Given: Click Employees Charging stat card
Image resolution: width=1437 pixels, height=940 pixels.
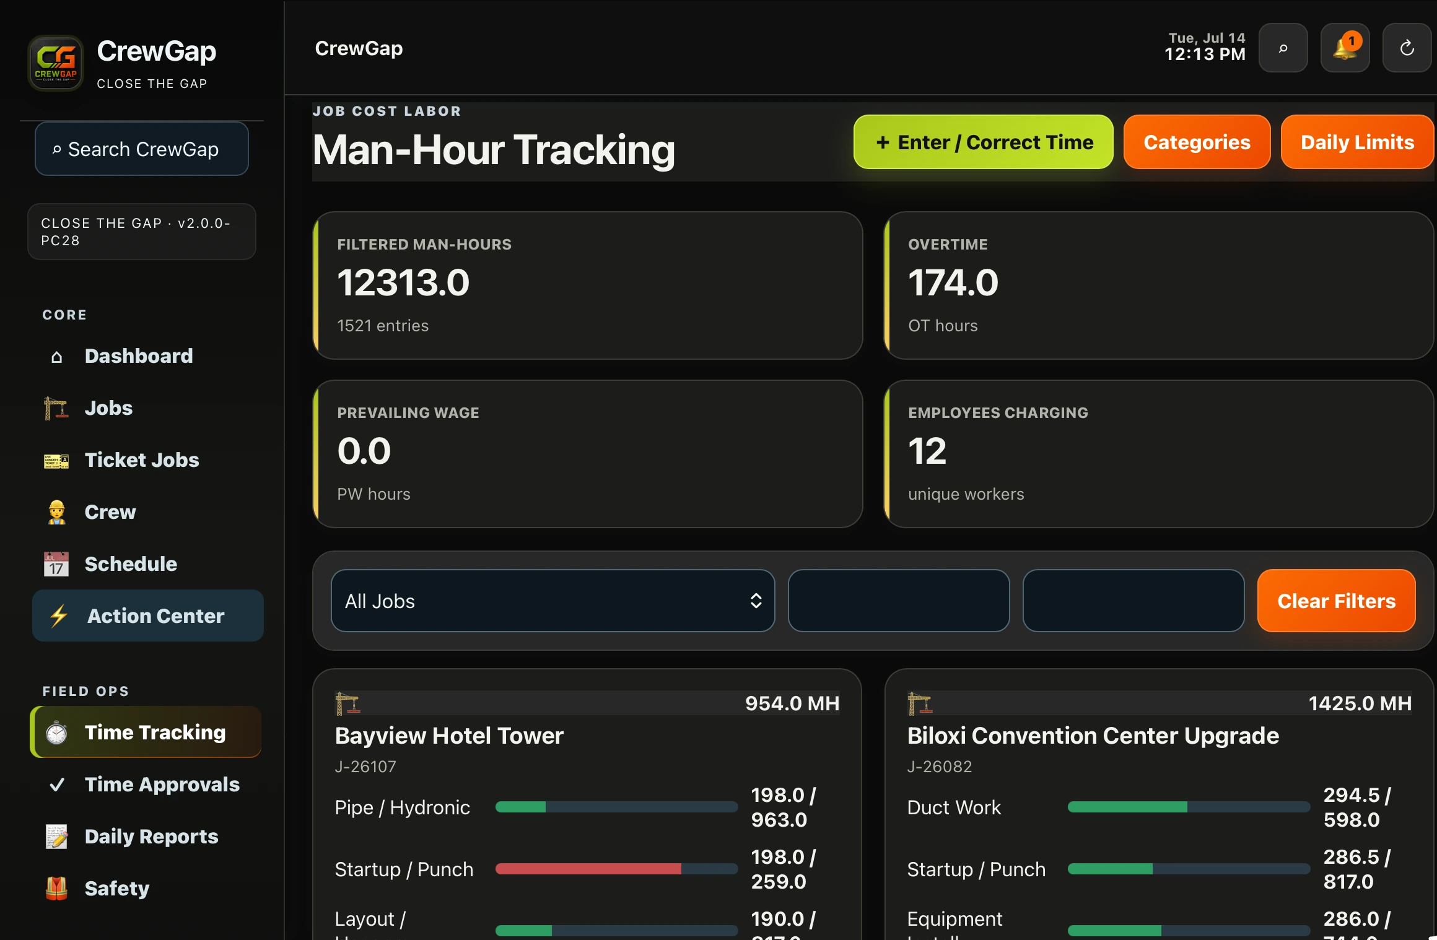Looking at the screenshot, I should pyautogui.click(x=1159, y=455).
